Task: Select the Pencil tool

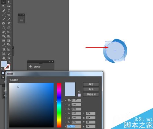Action: point(9,19)
